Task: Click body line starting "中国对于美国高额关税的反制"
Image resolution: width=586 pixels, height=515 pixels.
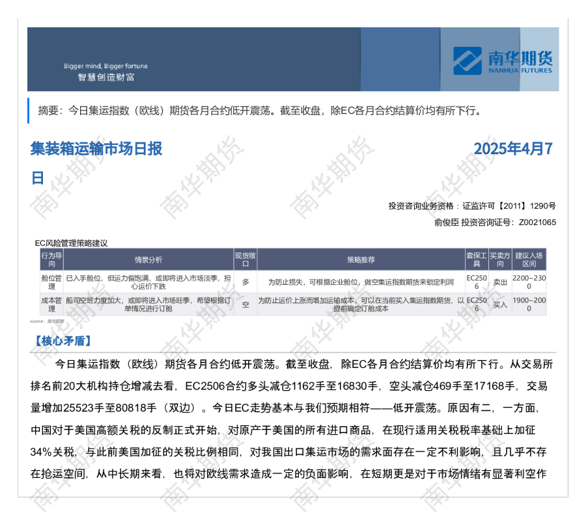Action: coord(283,430)
